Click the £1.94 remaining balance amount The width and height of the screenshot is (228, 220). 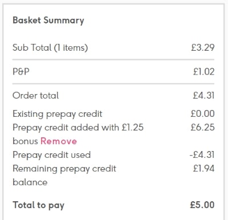coord(203,169)
